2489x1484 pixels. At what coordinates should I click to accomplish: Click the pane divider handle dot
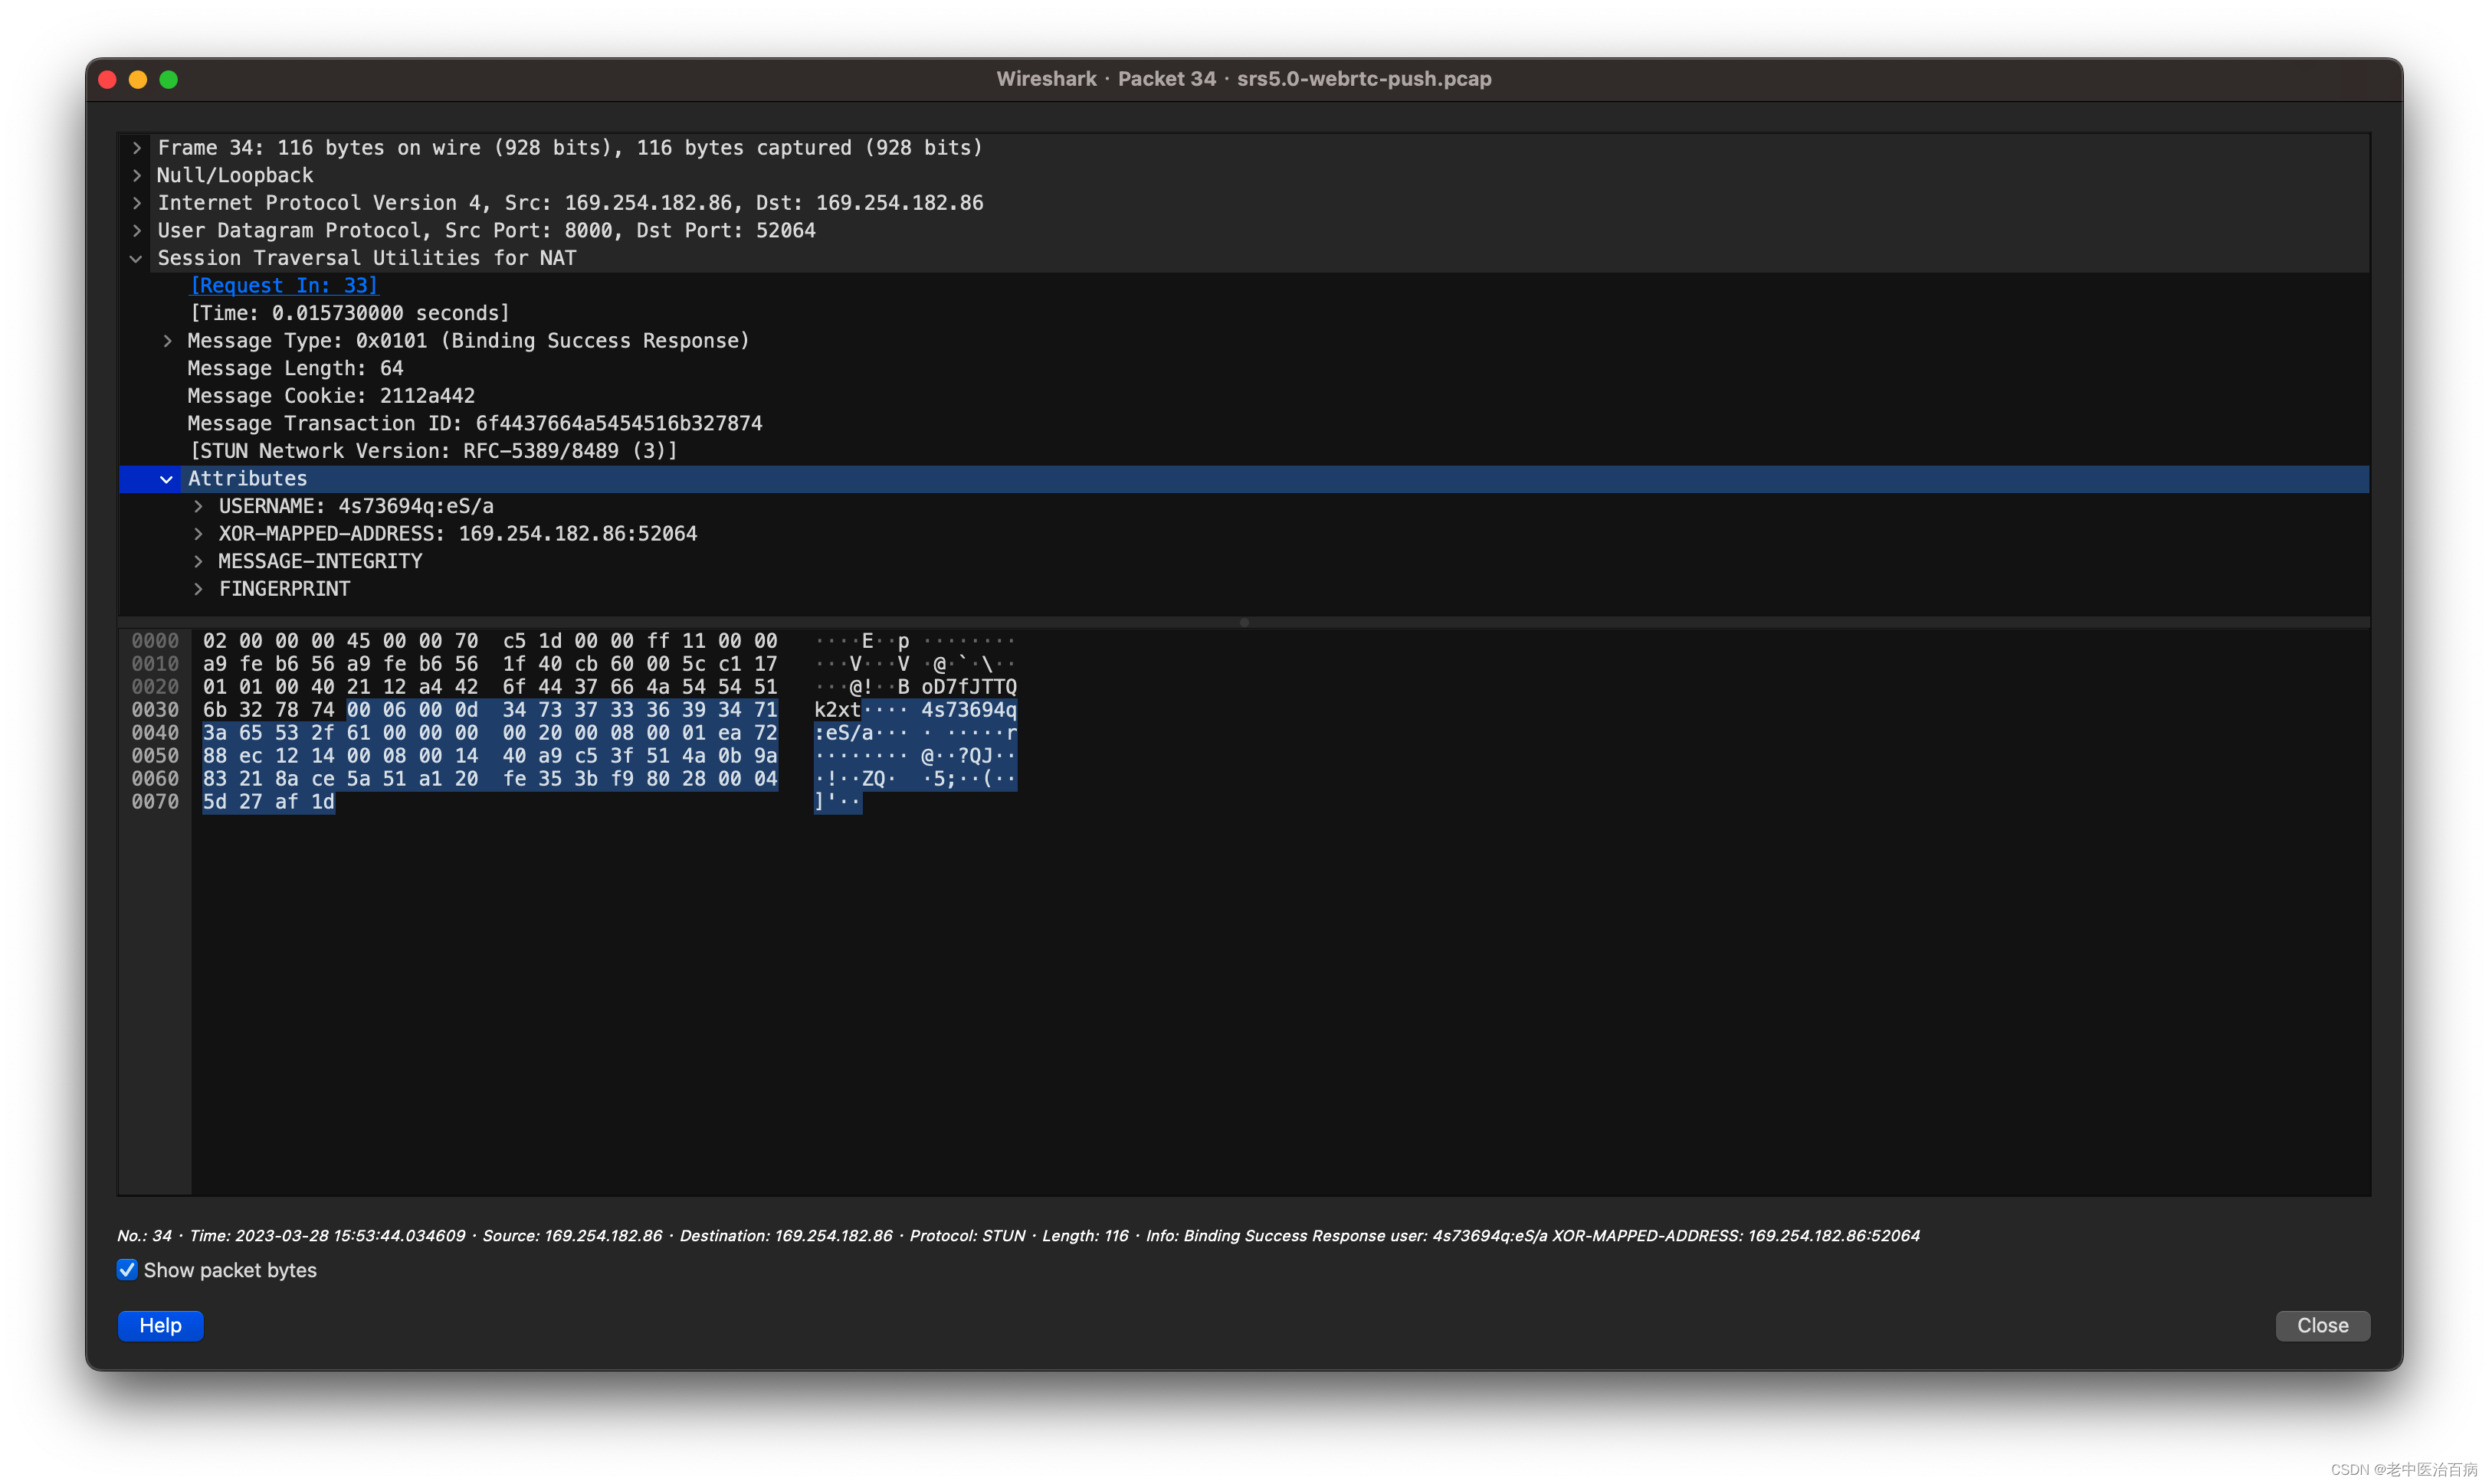[1244, 622]
